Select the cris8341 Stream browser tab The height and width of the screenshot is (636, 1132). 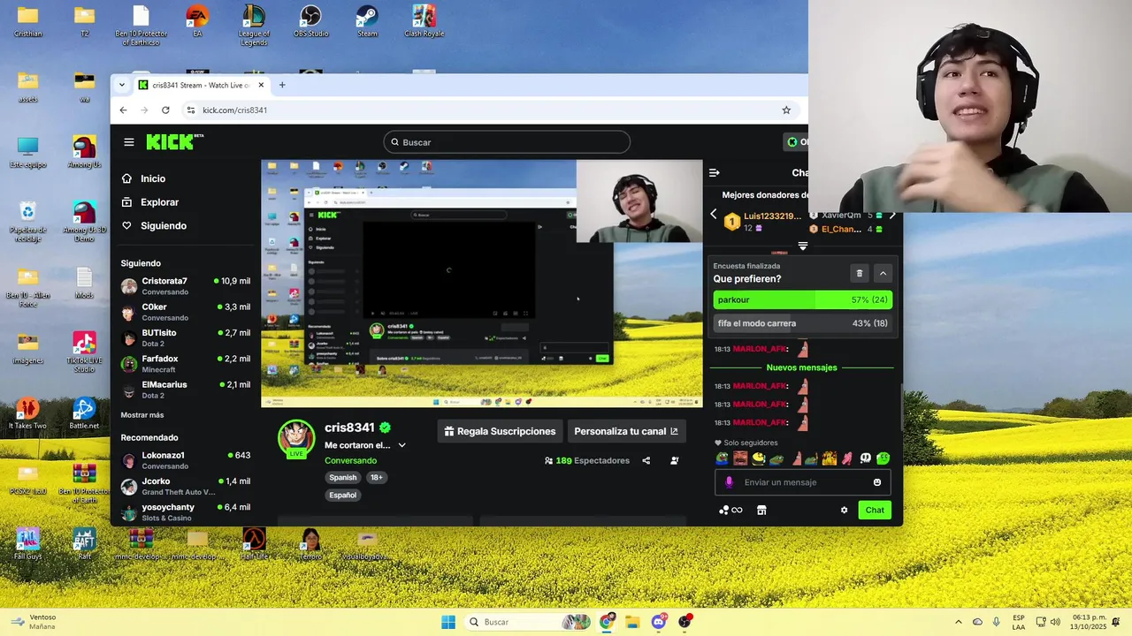202,86
